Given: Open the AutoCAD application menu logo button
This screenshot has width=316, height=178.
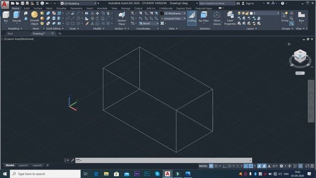Looking at the screenshot, I should pyautogui.click(x=5, y=5).
